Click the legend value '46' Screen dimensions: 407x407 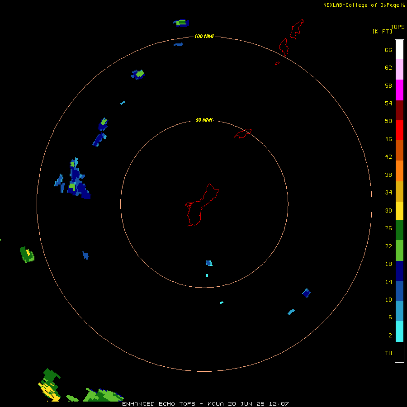coord(388,139)
